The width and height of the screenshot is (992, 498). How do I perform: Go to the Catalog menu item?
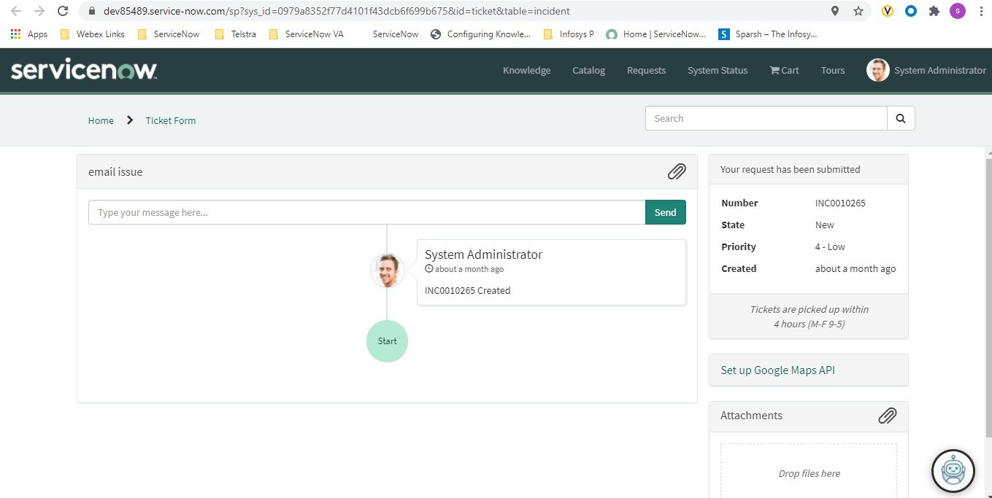pos(588,71)
